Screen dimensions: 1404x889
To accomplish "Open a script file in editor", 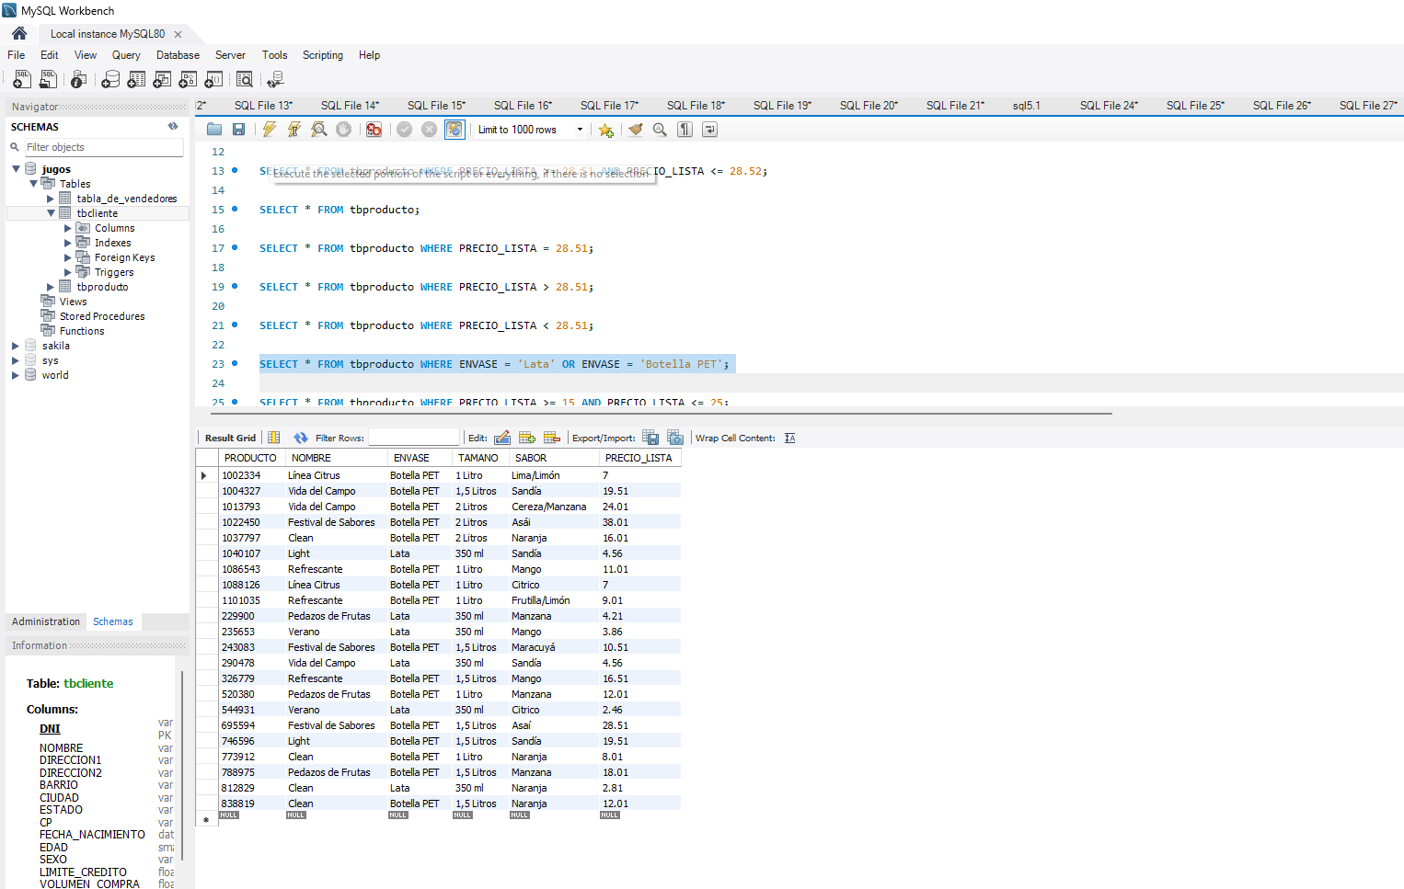I will 214,130.
